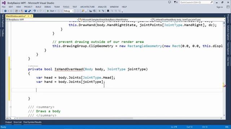
Task: Click the Navigate Backward toolbar icon
Action: point(5,11)
